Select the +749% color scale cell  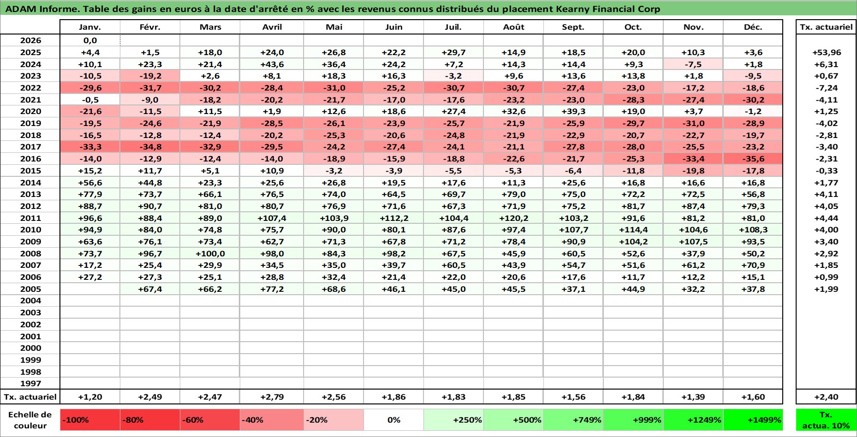[x=573, y=420]
